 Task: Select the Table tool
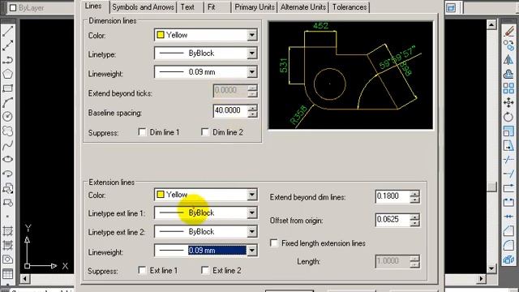click(x=7, y=274)
